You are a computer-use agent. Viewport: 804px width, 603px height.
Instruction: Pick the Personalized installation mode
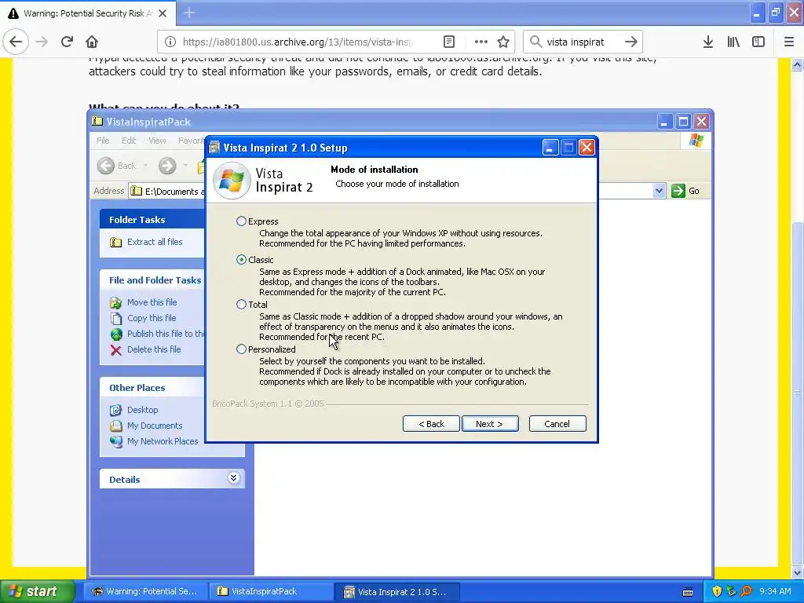click(x=241, y=349)
